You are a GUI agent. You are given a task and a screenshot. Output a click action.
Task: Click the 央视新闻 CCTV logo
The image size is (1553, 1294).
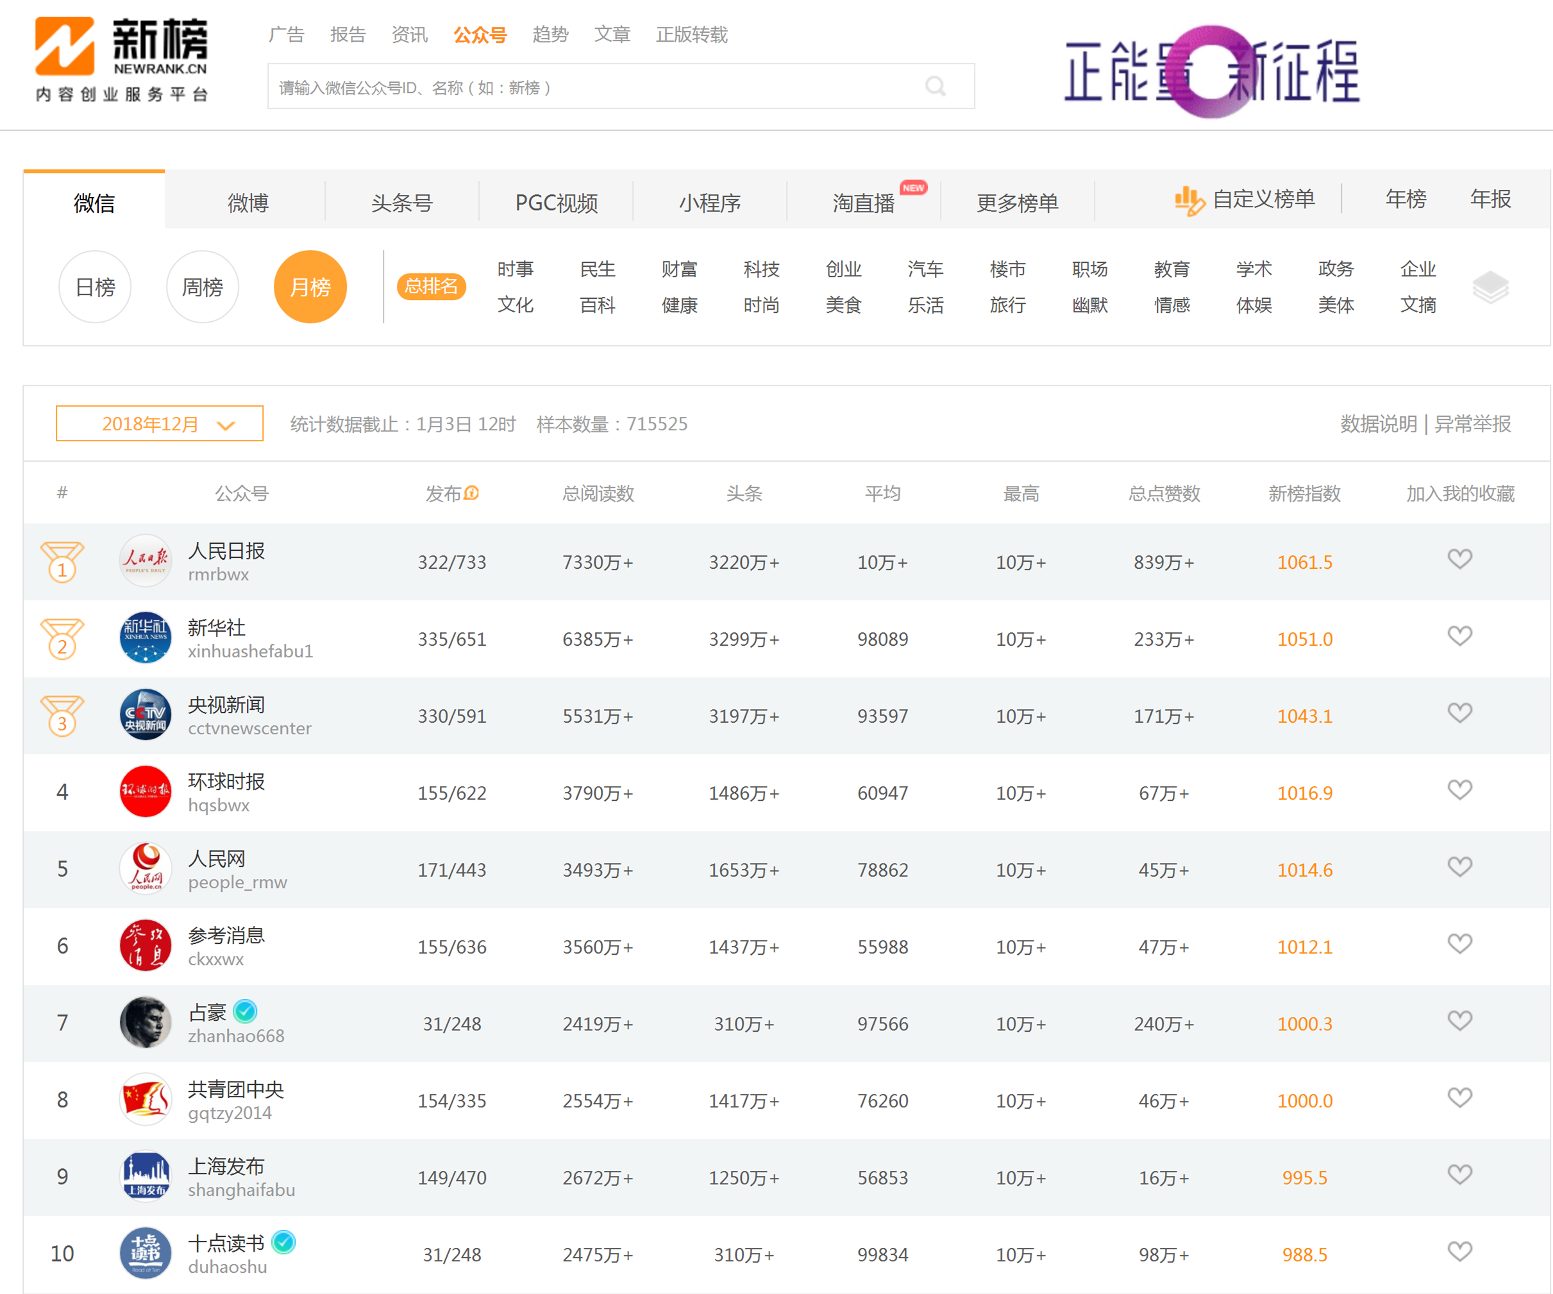(145, 715)
